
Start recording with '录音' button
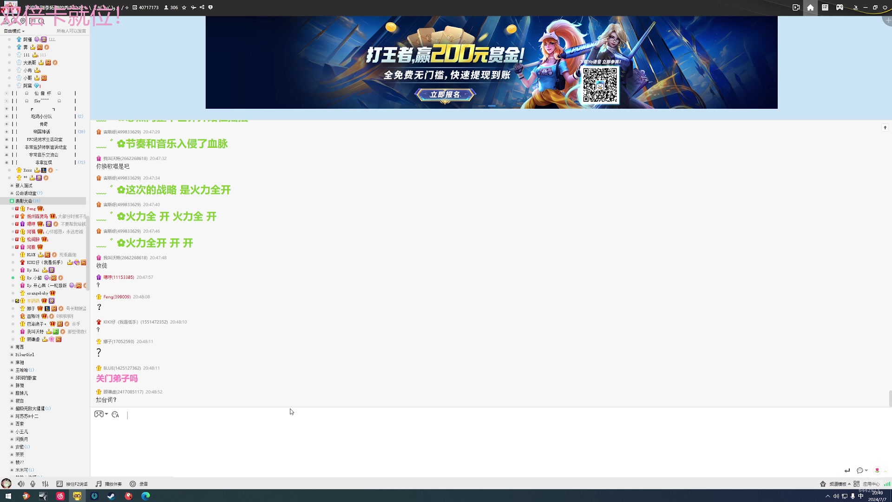[138, 484]
